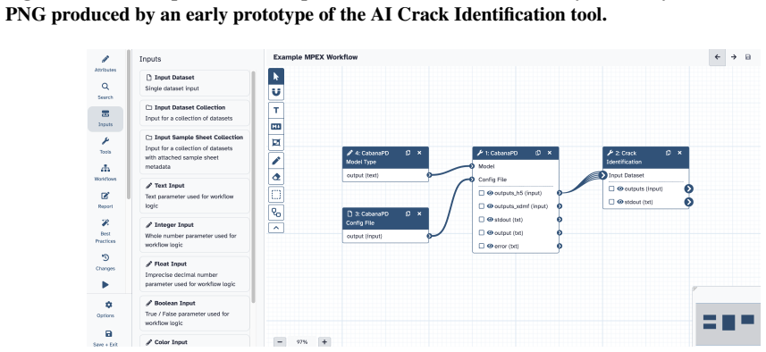This screenshot has height=352, width=766.
Task: Select the text comment tool
Action: pos(276,111)
